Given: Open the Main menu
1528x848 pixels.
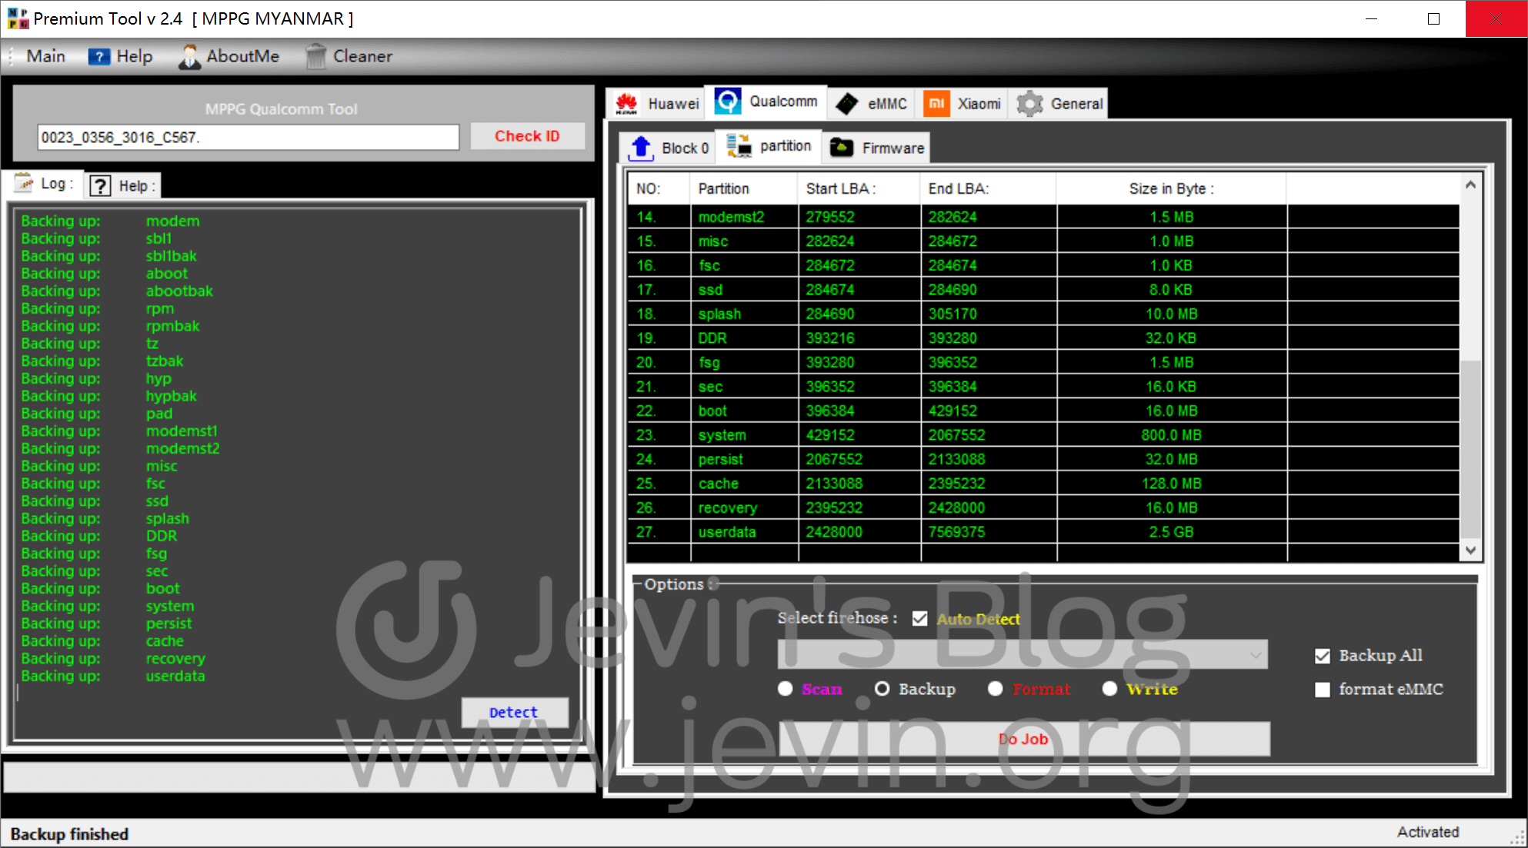Looking at the screenshot, I should coord(45,56).
